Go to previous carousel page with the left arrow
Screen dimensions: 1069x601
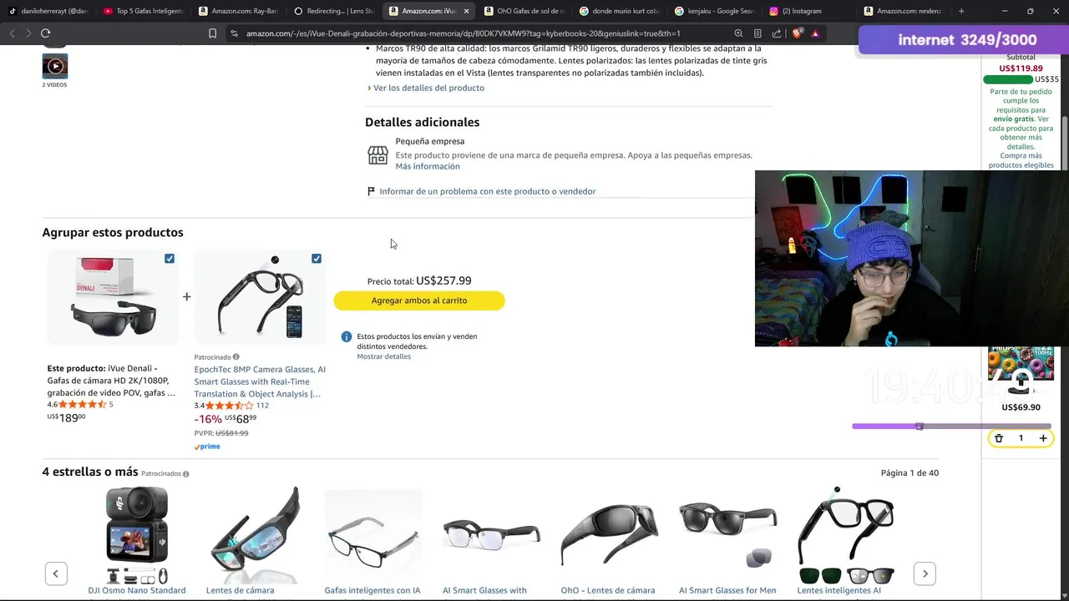56,573
